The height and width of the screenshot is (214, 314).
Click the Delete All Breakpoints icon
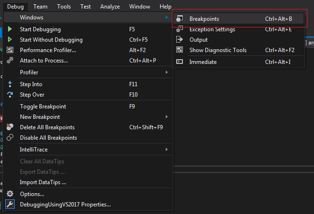point(10,127)
